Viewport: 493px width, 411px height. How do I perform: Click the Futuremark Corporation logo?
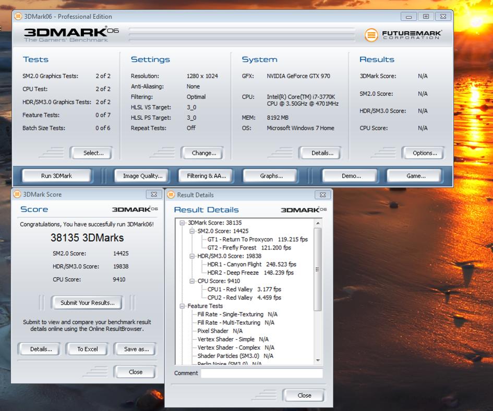403,34
